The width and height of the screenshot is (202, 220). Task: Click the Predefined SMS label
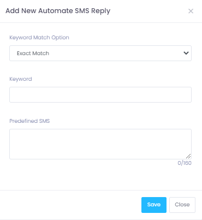(x=29, y=121)
